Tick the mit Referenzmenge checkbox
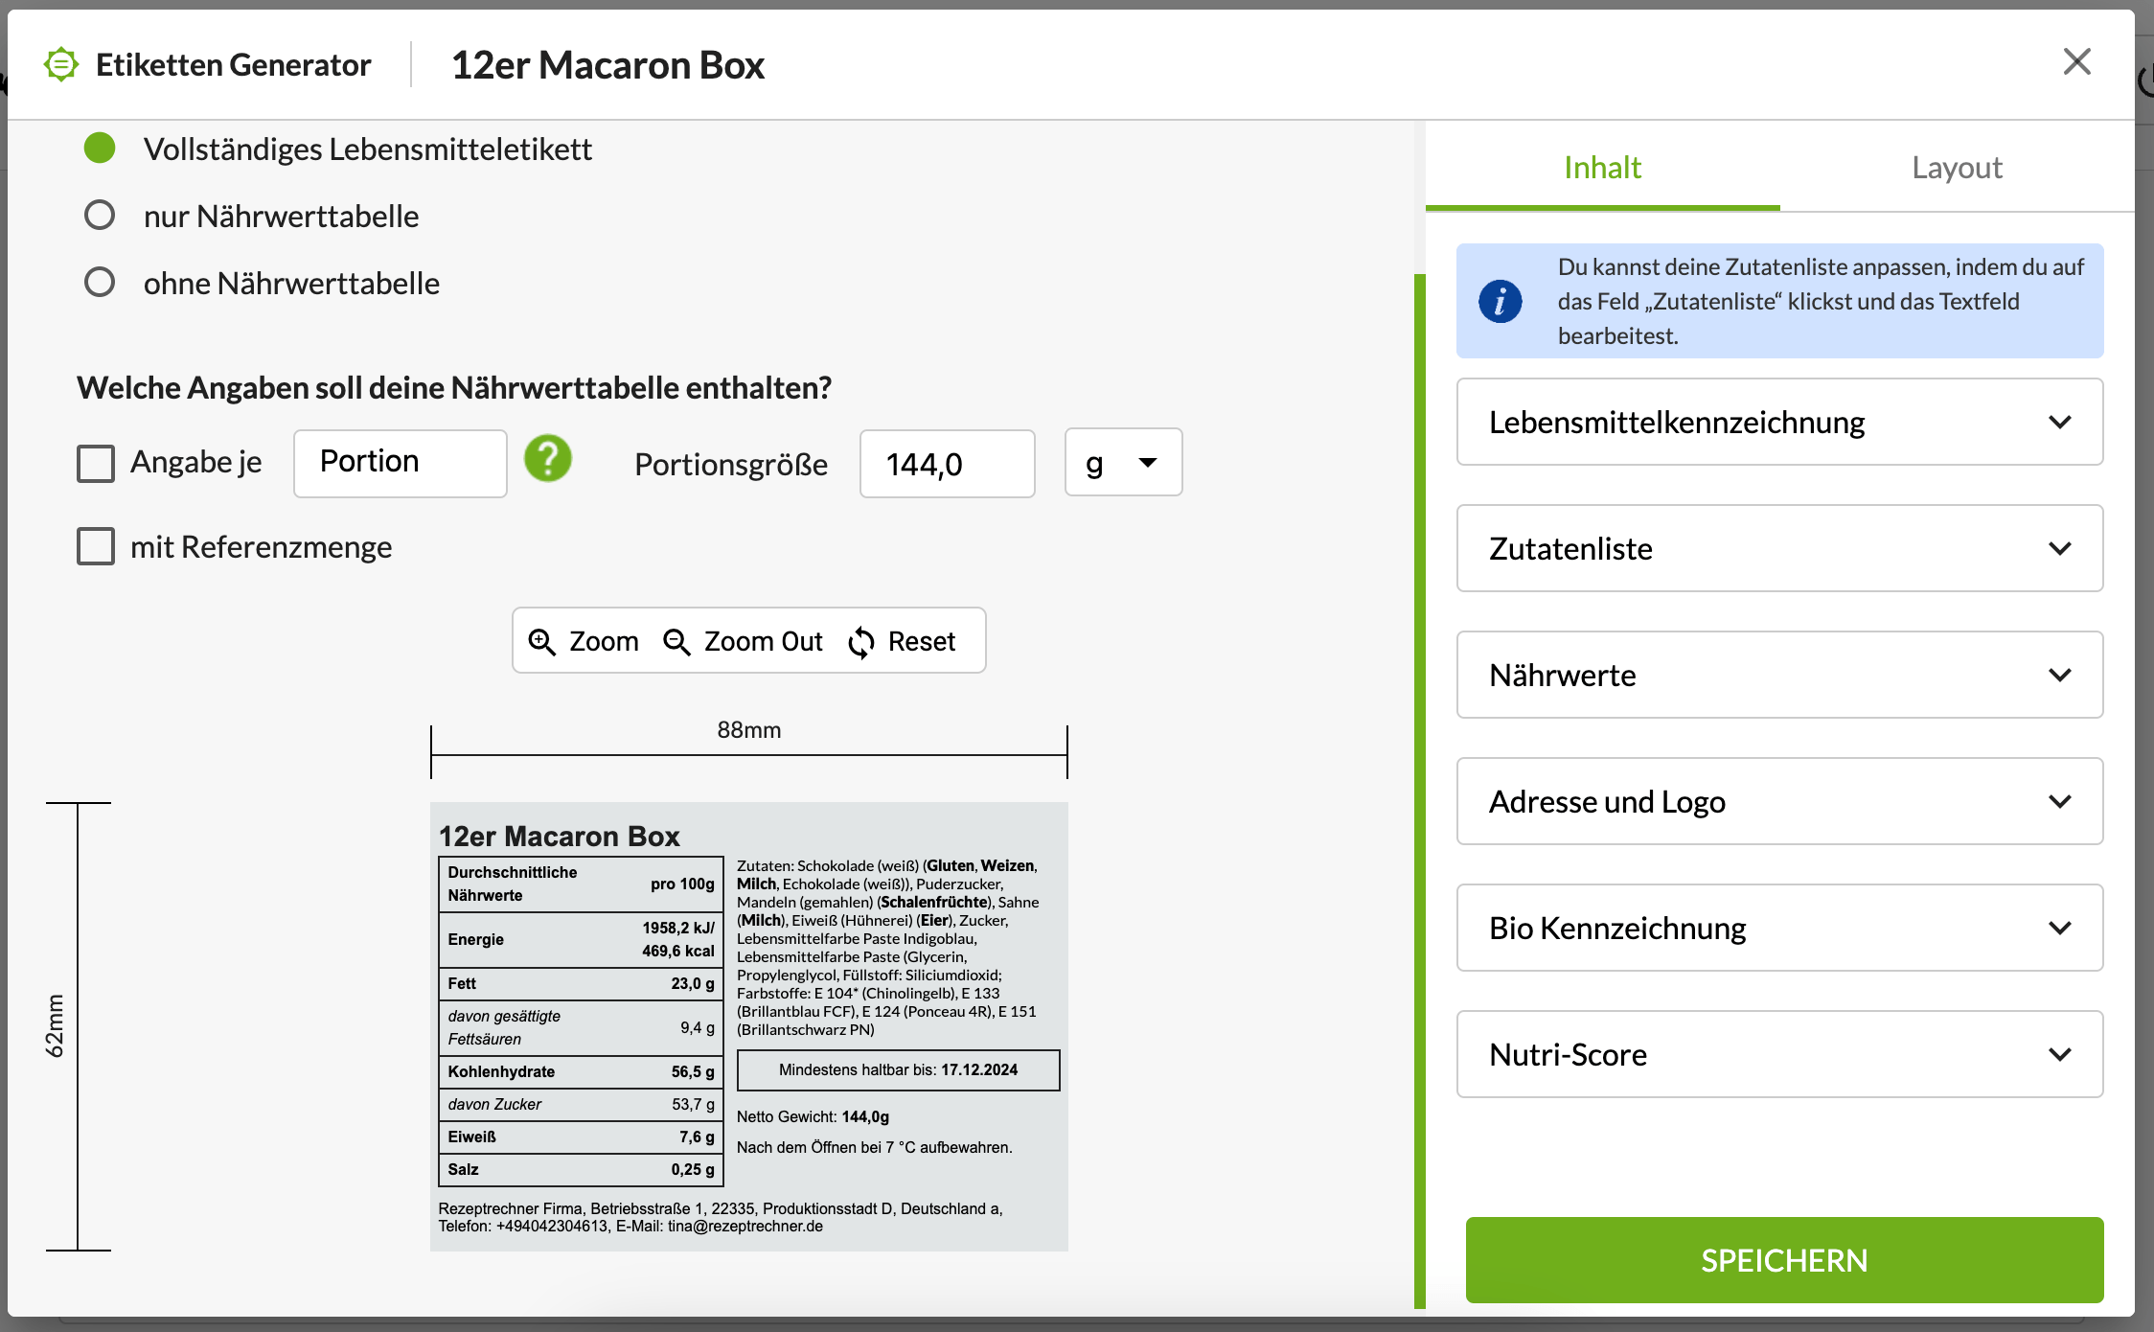The image size is (2154, 1332). [x=96, y=546]
